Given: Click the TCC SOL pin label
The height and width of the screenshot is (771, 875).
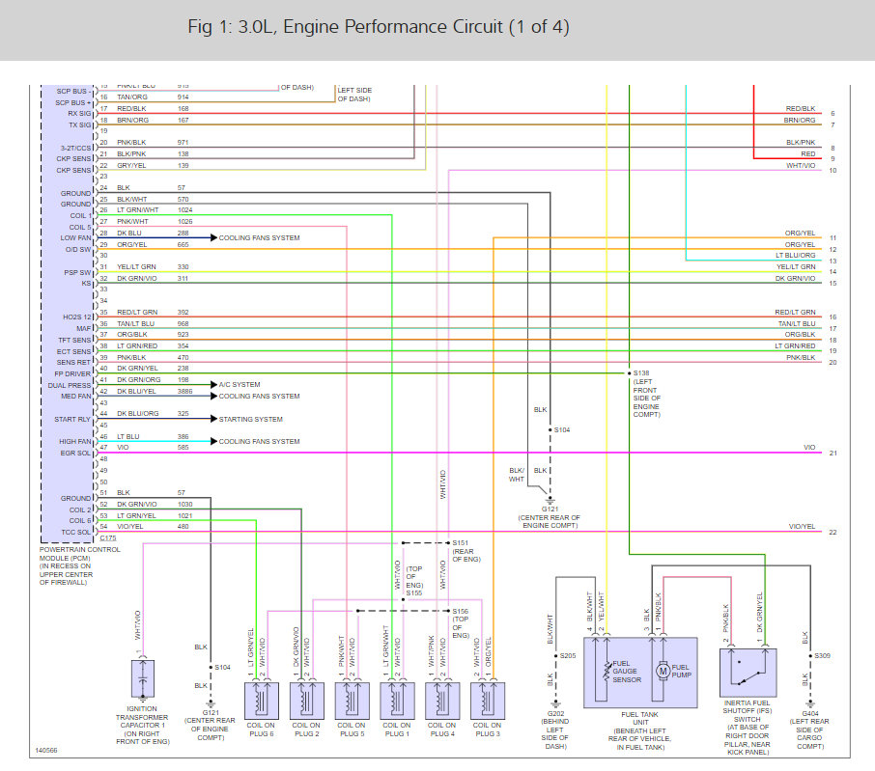Looking at the screenshot, I should (x=75, y=533).
